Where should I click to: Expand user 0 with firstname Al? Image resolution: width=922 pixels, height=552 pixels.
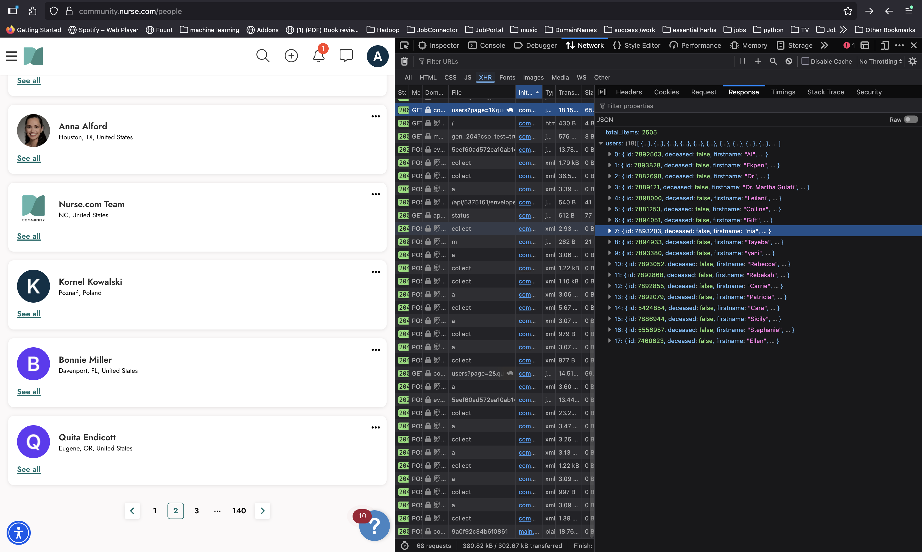609,154
